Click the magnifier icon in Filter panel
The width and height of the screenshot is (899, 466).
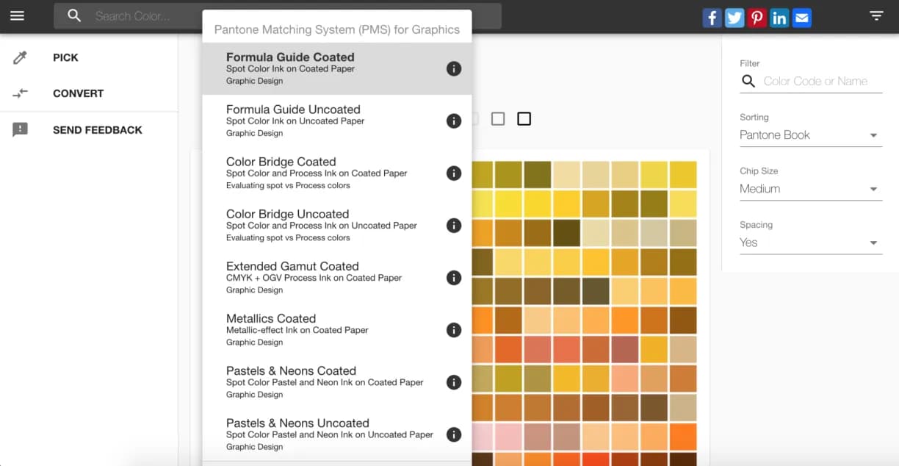(748, 81)
